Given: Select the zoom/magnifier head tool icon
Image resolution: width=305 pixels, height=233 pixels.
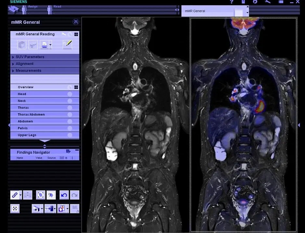Looking at the screenshot, I should click(51, 195).
